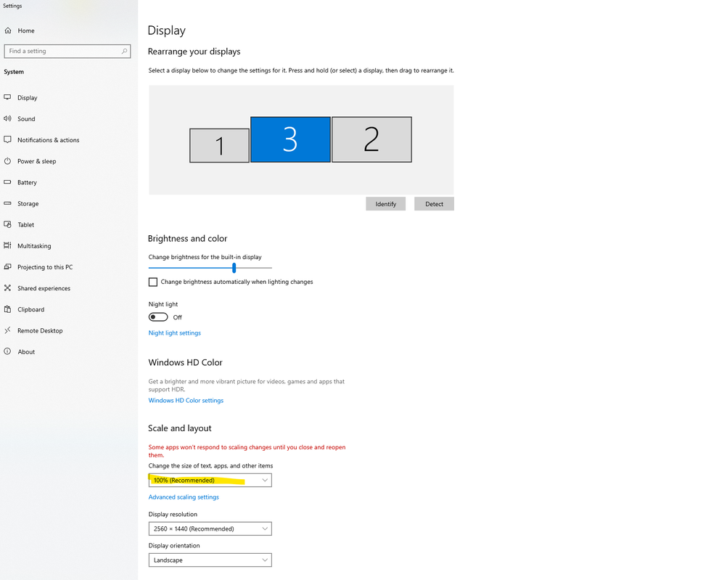Click the Tablet icon
This screenshot has height=580, width=724.
click(x=7, y=224)
